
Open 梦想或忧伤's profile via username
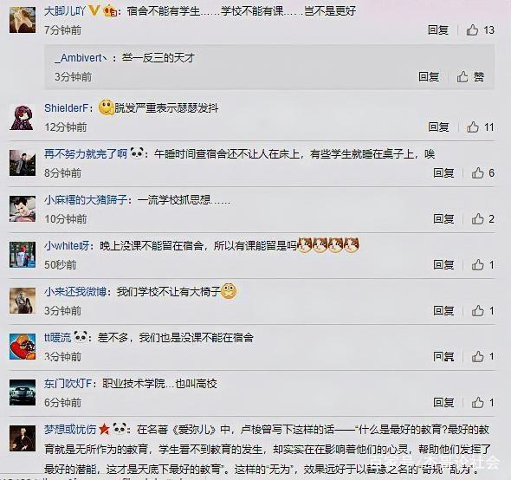70,429
